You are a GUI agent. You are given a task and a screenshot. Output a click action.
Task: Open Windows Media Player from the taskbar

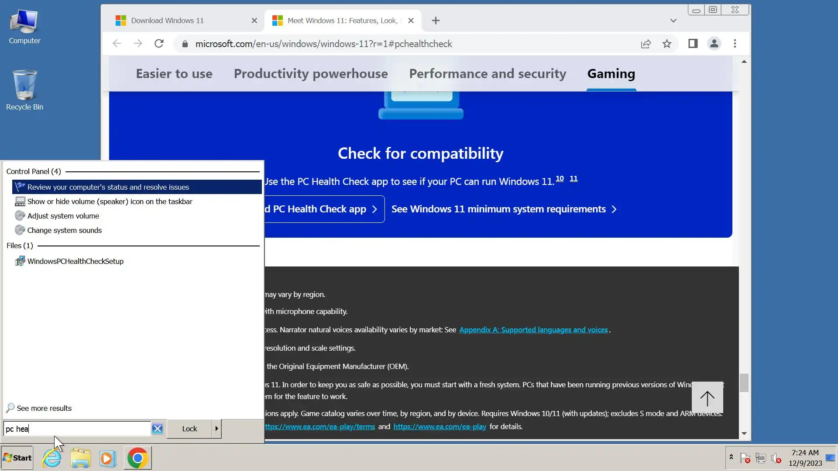point(107,458)
